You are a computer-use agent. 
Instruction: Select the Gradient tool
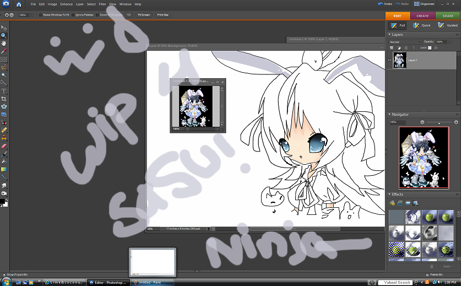pyautogui.click(x=4, y=170)
